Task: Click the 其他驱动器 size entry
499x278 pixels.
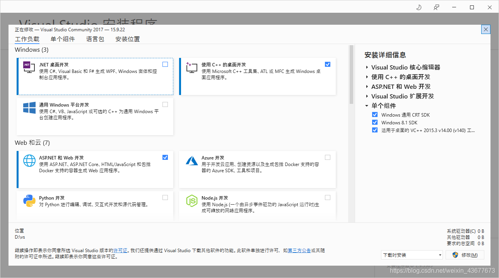Action: point(465,237)
